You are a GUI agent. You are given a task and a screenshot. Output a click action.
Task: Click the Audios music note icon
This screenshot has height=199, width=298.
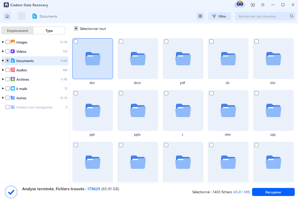click(13, 70)
